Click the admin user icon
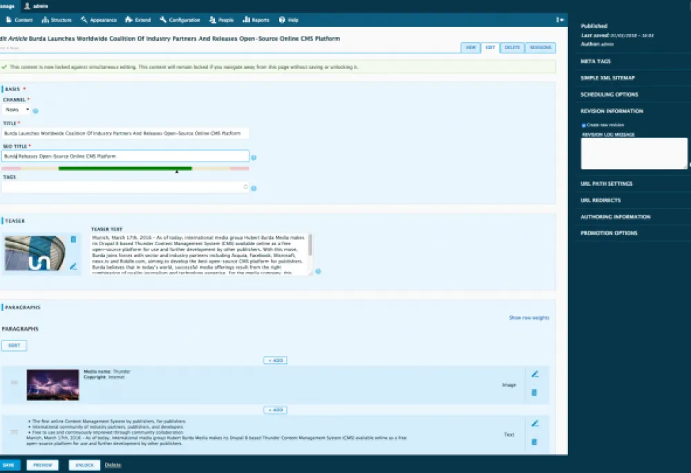 [27, 6]
